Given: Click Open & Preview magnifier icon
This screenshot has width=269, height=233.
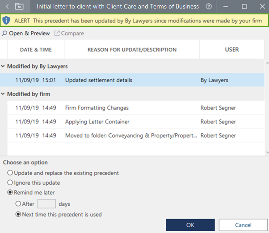Looking at the screenshot, I should point(4,34).
